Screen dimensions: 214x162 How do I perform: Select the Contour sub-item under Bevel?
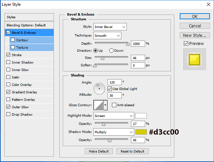coord(22,40)
